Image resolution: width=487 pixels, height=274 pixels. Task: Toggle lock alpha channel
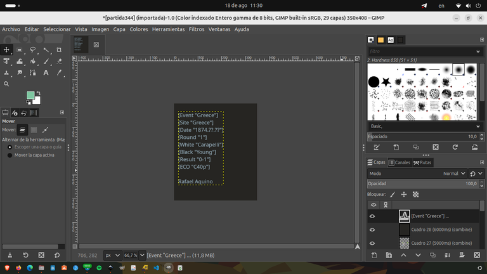coord(415,195)
